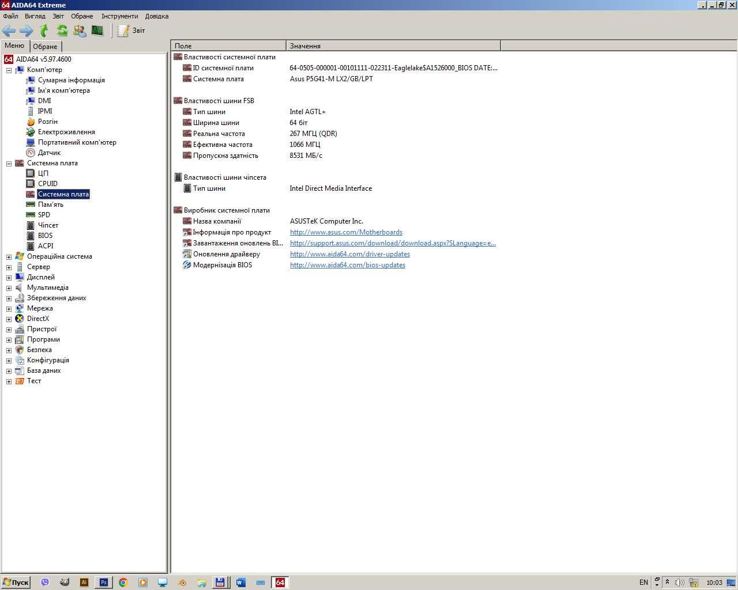Select Ім'я комп'ютера in the tree

(x=63, y=90)
